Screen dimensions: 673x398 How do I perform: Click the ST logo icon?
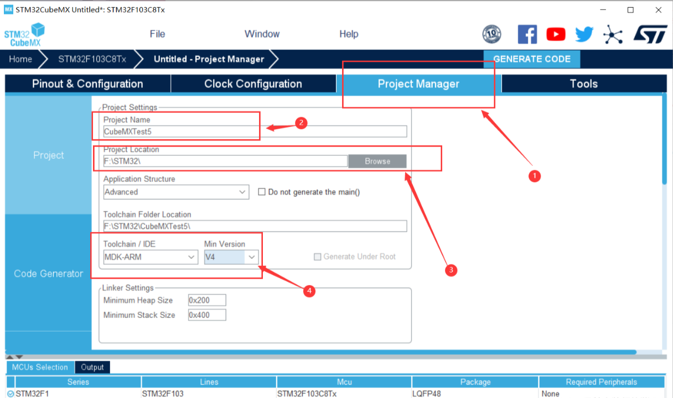tap(650, 34)
